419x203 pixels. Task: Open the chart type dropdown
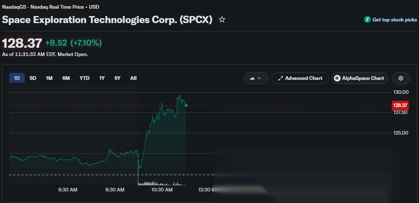click(256, 78)
